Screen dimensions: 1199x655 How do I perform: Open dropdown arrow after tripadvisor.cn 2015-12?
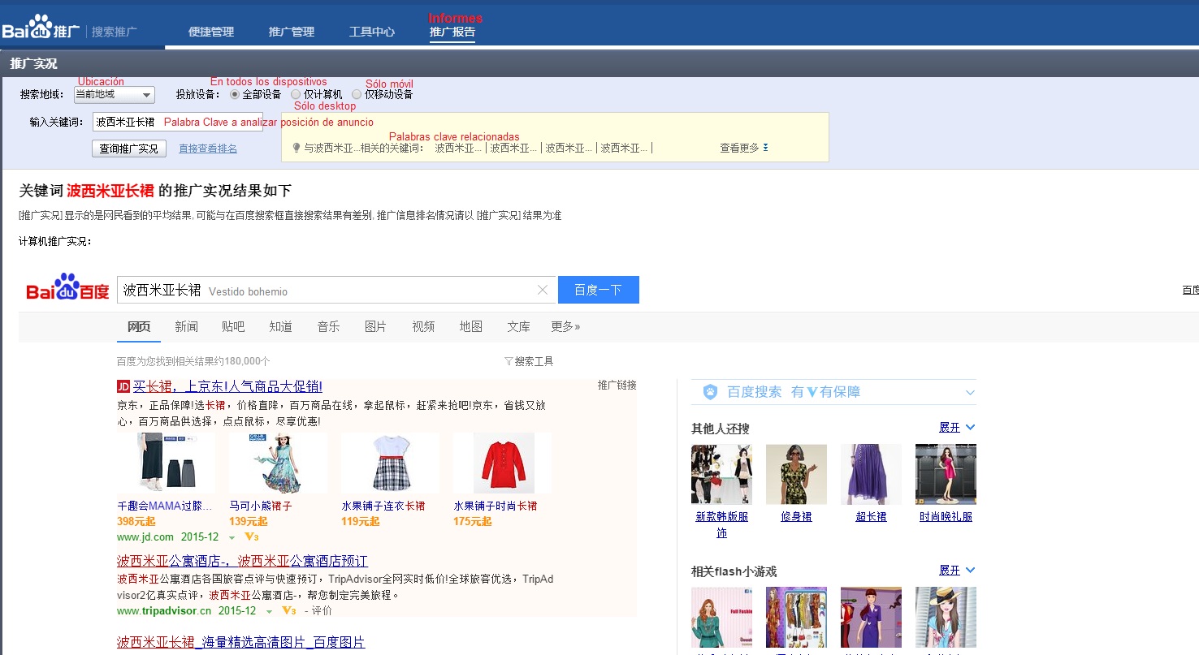269,611
